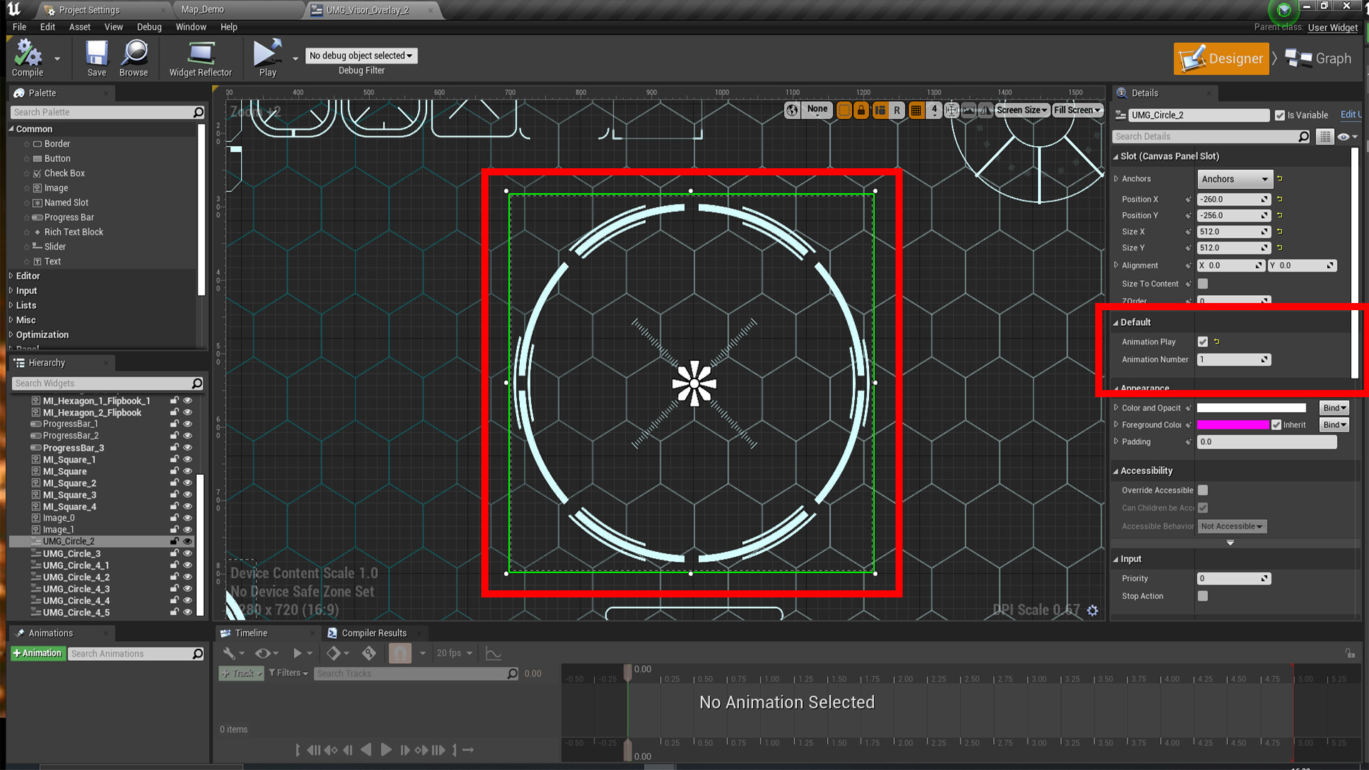The image size is (1369, 770).
Task: Click Bind next to Color and Opacity
Action: tap(1333, 407)
